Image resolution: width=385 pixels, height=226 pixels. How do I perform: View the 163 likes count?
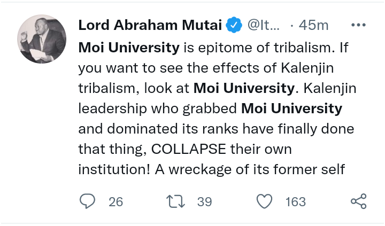click(296, 202)
